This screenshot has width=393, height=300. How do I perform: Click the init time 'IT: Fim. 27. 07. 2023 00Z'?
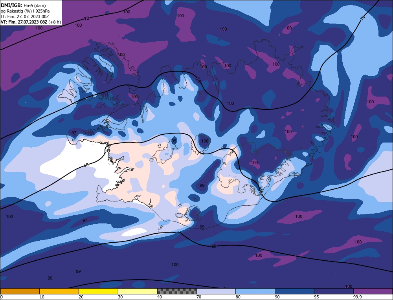[25, 16]
